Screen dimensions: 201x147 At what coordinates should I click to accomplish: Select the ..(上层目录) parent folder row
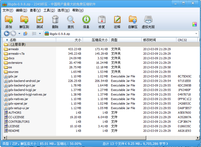click(x=101, y=44)
